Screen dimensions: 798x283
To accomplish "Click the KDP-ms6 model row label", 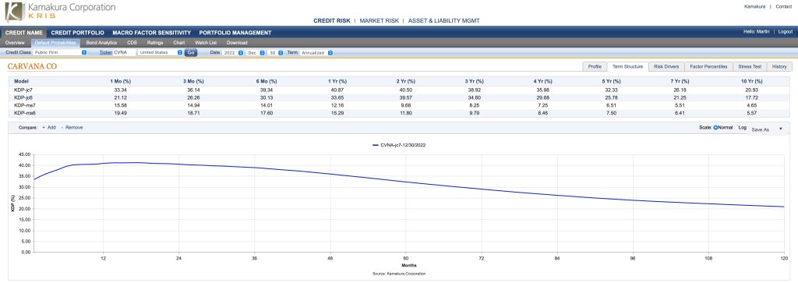I will [x=23, y=113].
